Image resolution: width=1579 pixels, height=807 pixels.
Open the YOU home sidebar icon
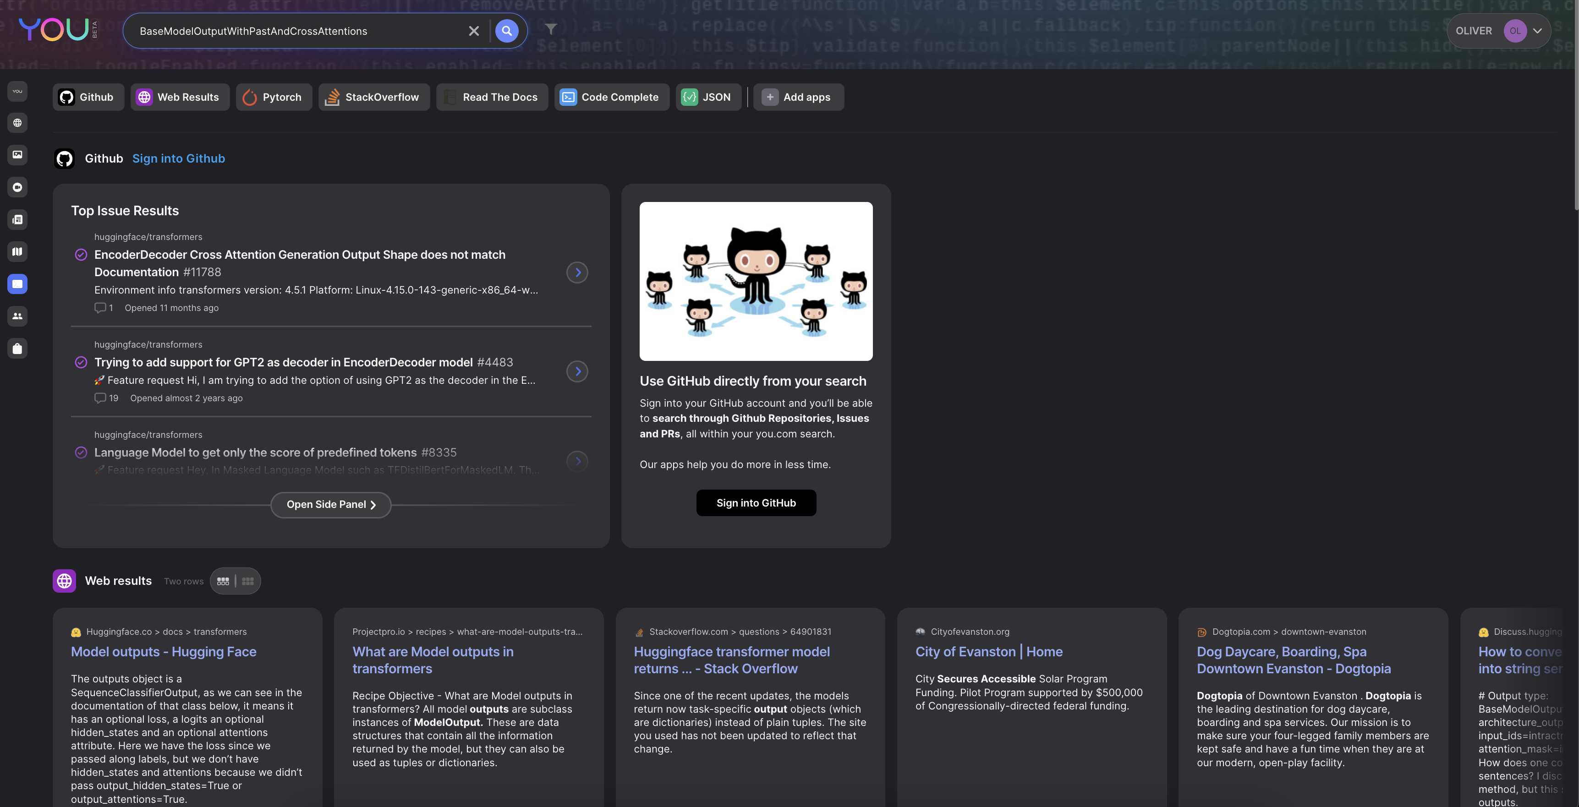17,91
